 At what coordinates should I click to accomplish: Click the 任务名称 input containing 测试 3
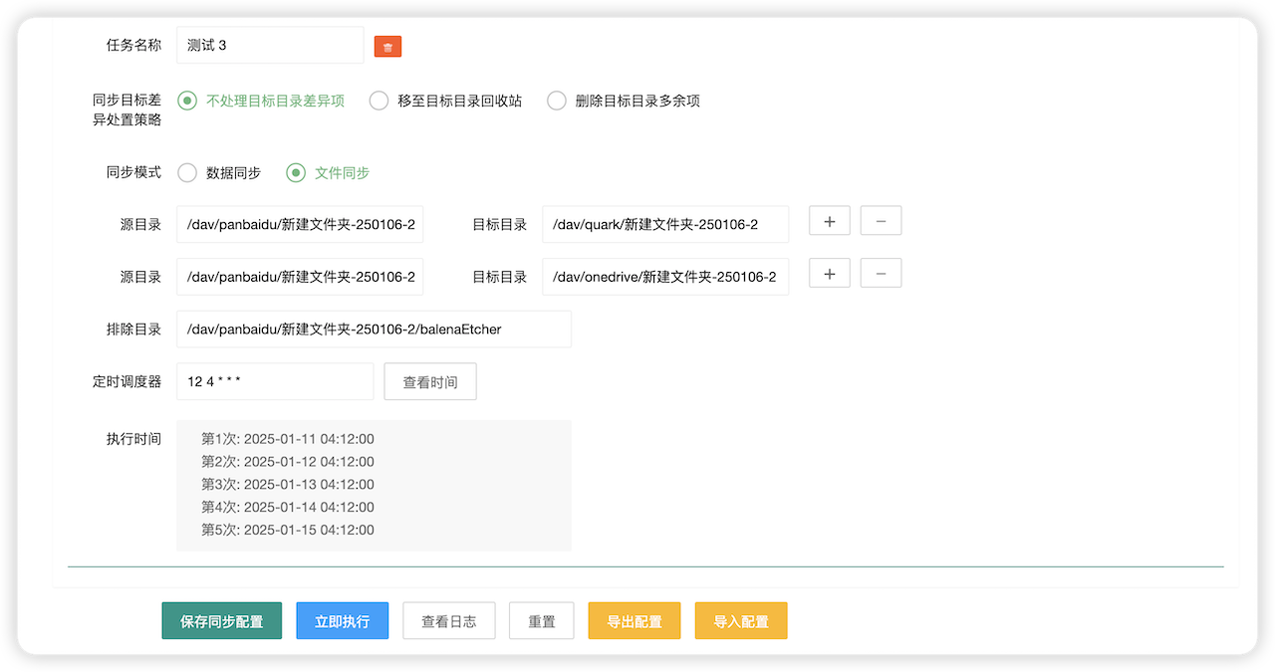tap(269, 45)
